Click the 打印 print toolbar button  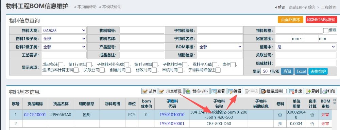click(329, 91)
